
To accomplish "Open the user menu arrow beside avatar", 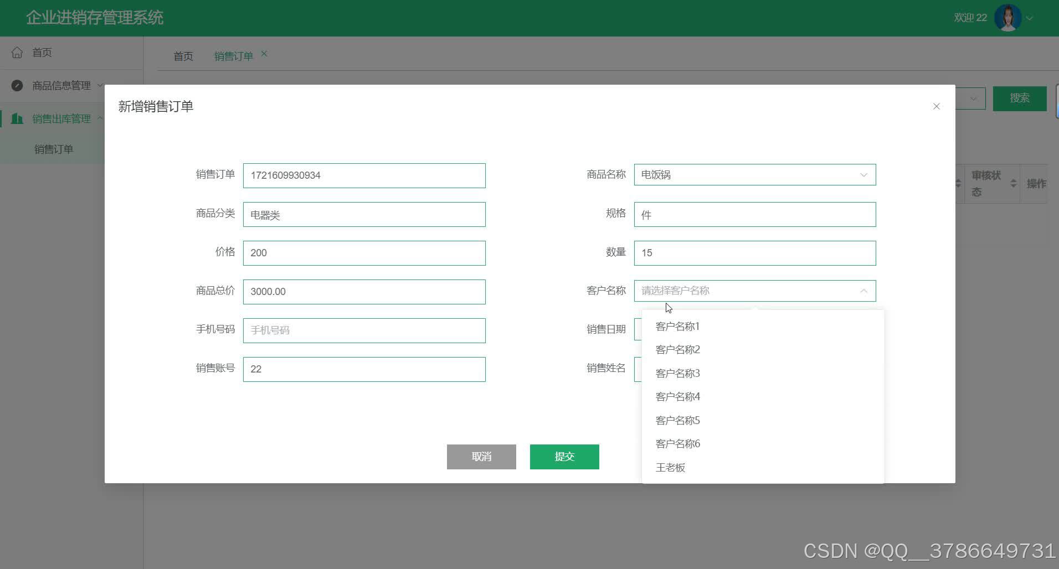I will [x=1030, y=18].
